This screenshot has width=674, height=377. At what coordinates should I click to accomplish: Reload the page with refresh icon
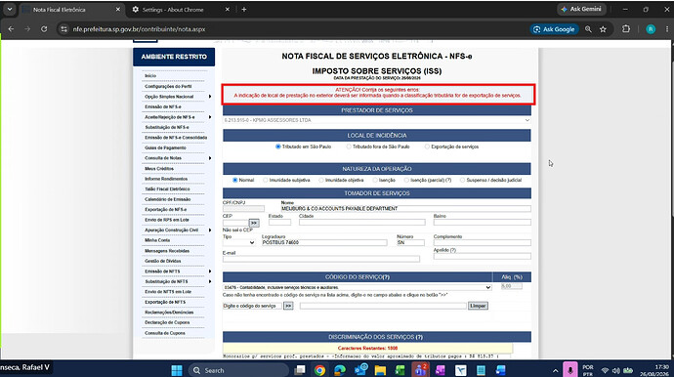44,29
